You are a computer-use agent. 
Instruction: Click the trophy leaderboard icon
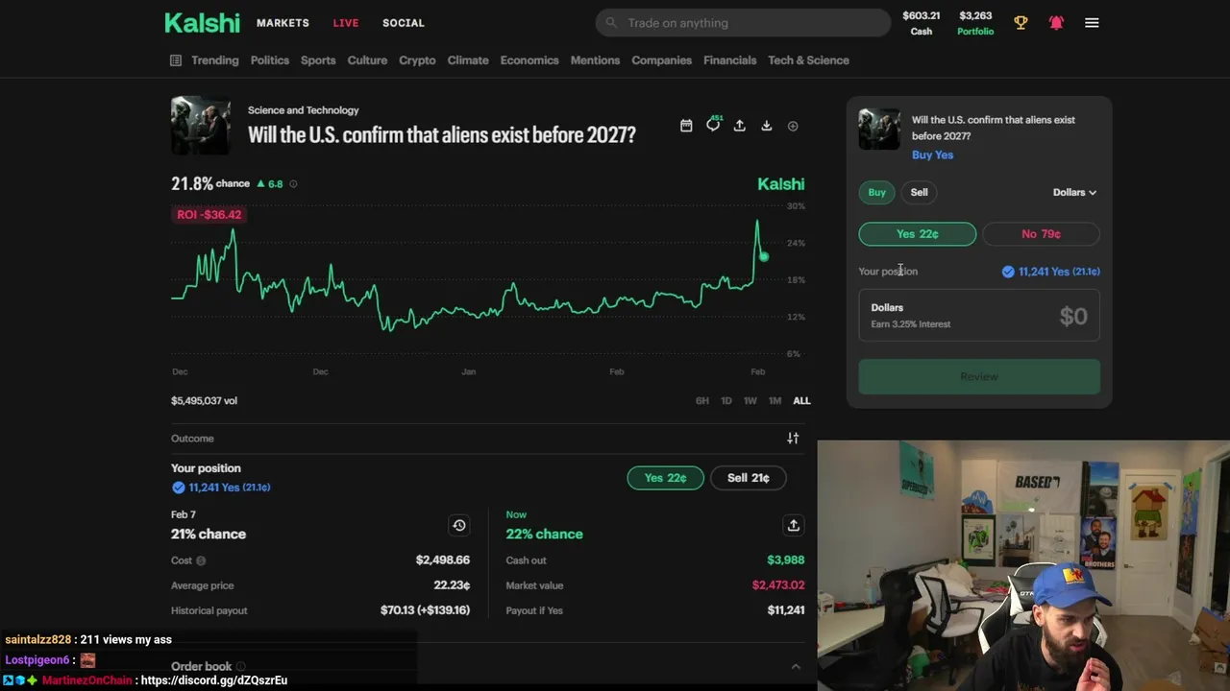pos(1021,23)
